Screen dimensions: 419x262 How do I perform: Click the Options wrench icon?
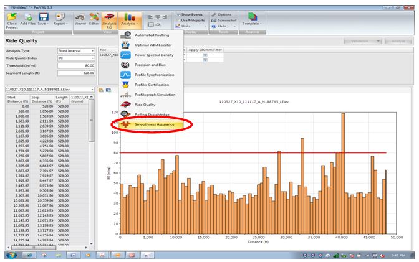214,15
